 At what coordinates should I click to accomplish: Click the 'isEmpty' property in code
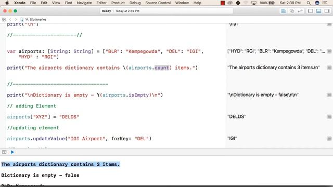point(138,95)
